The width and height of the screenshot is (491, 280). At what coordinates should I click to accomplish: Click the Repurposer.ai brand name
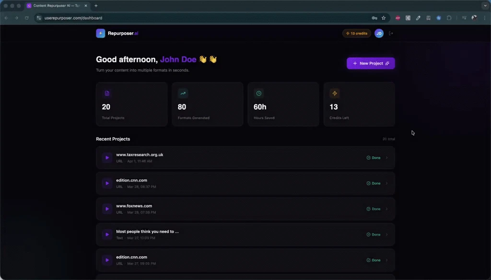point(123,33)
